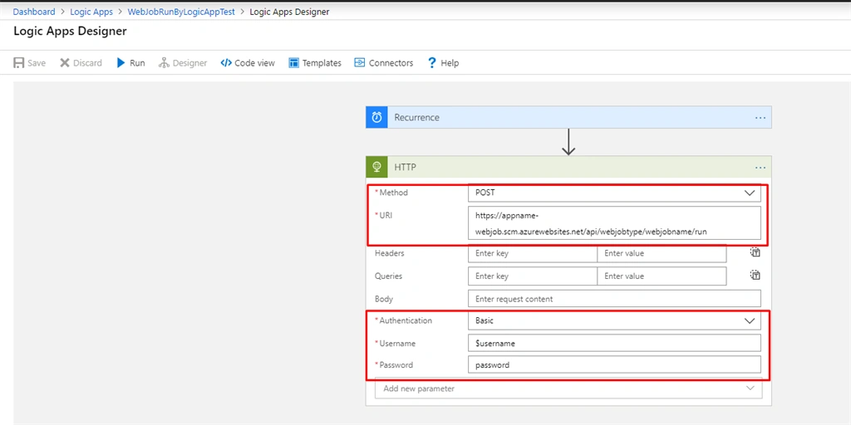Open the Method dropdown showing POST
This screenshot has width=851, height=425.
click(614, 193)
